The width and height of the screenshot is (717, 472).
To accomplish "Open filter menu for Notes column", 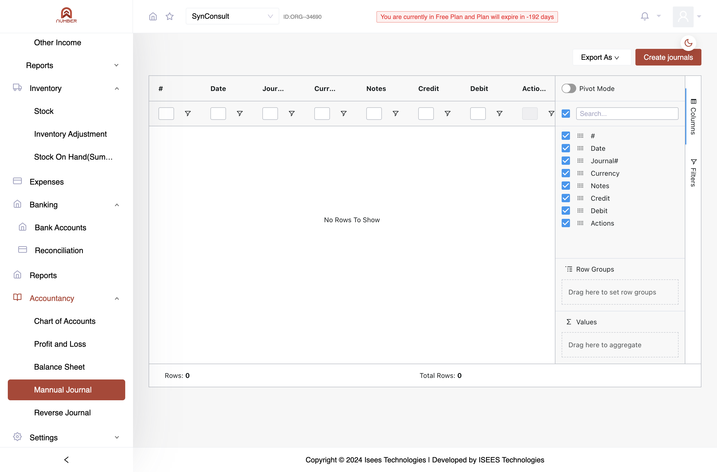I will tap(396, 114).
